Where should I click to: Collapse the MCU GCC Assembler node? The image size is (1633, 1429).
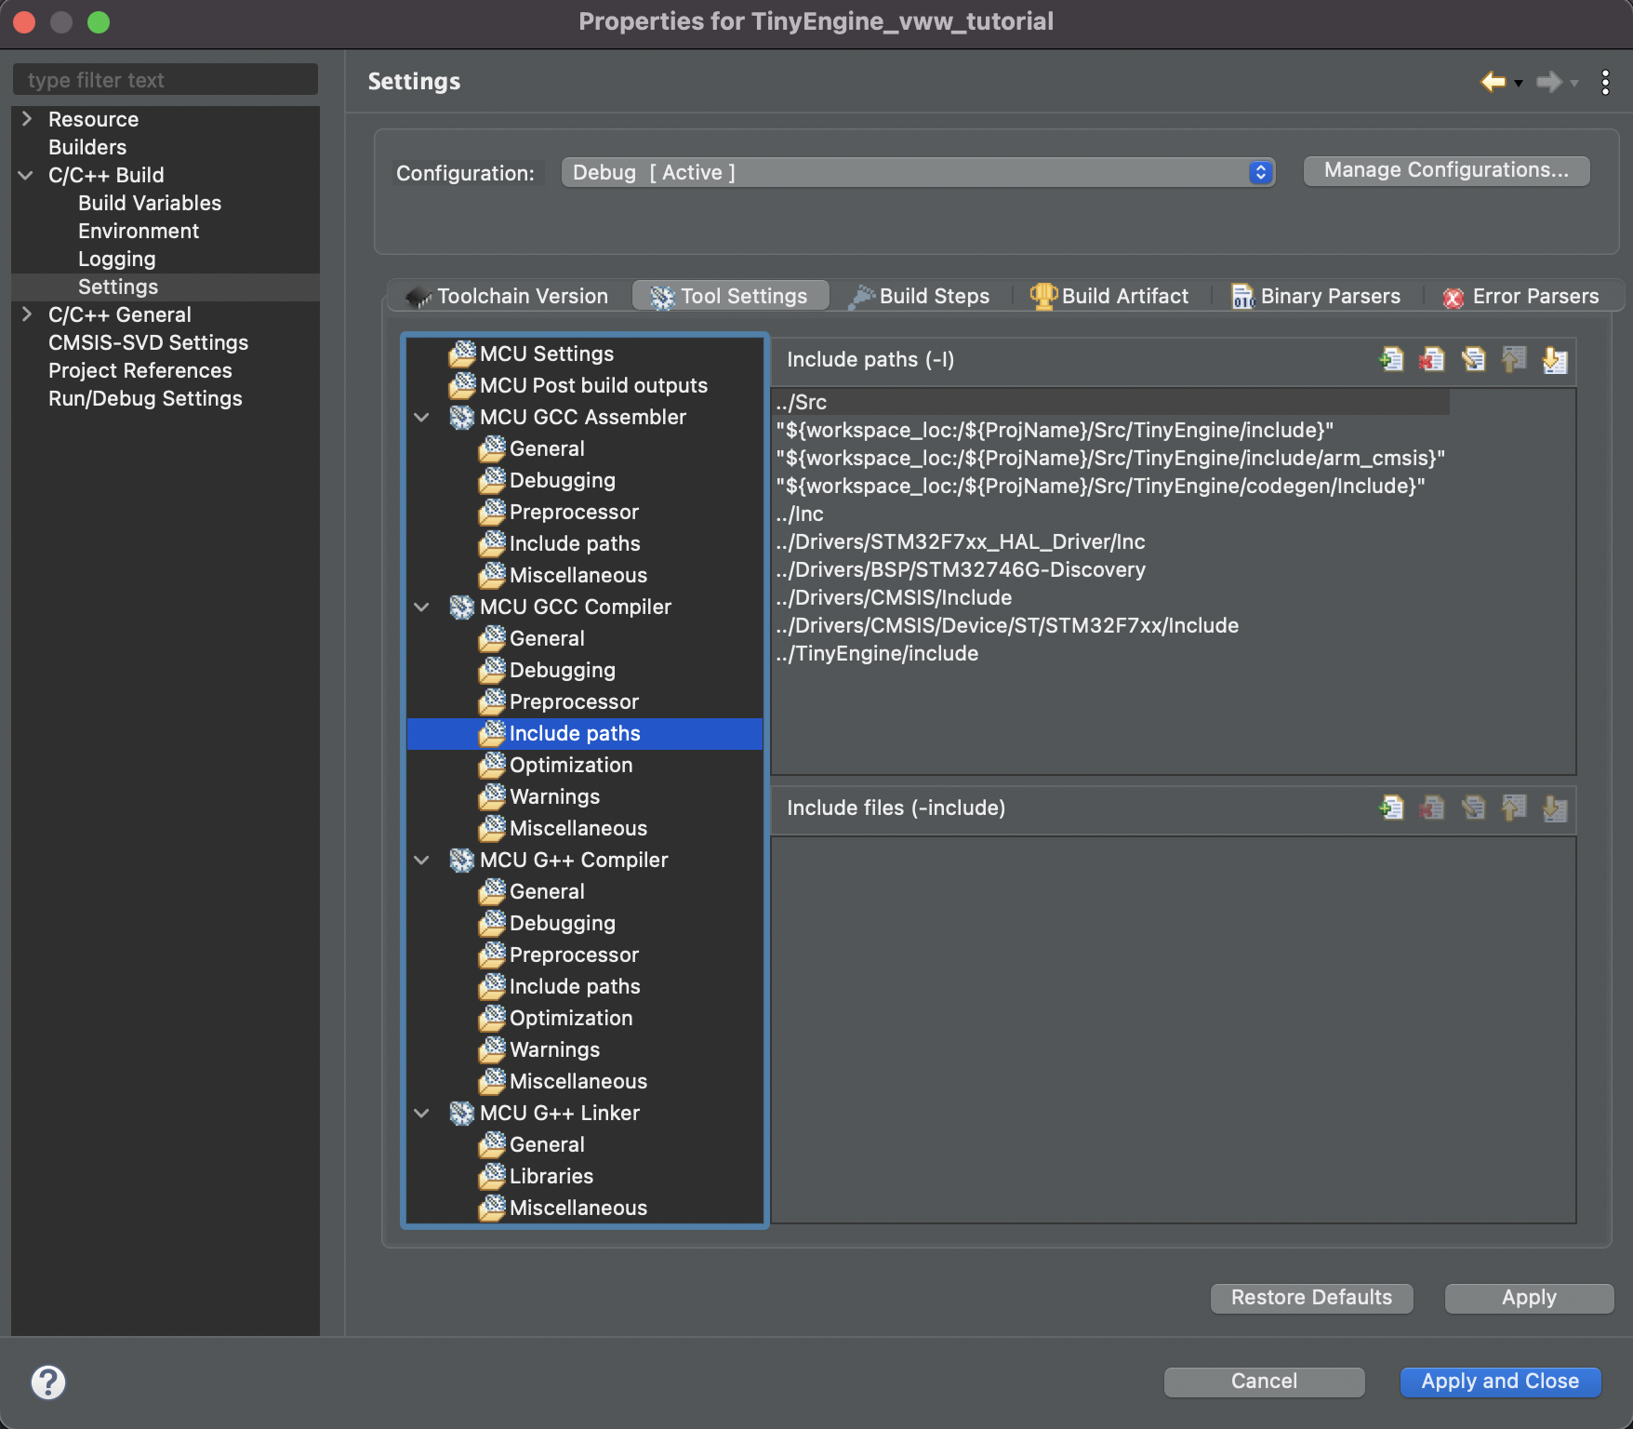[421, 417]
